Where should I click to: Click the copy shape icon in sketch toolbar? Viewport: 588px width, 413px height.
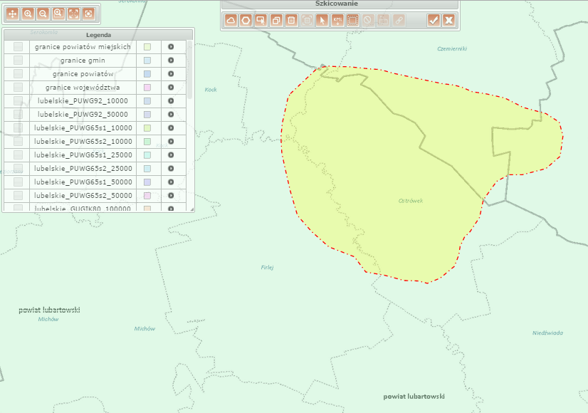[276, 20]
